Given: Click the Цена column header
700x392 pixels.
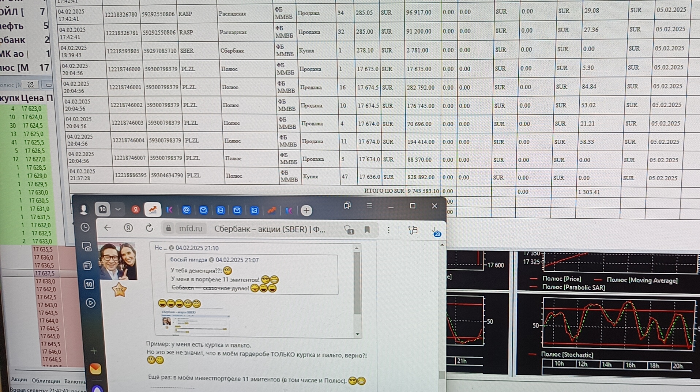Looking at the screenshot, I should point(32,98).
